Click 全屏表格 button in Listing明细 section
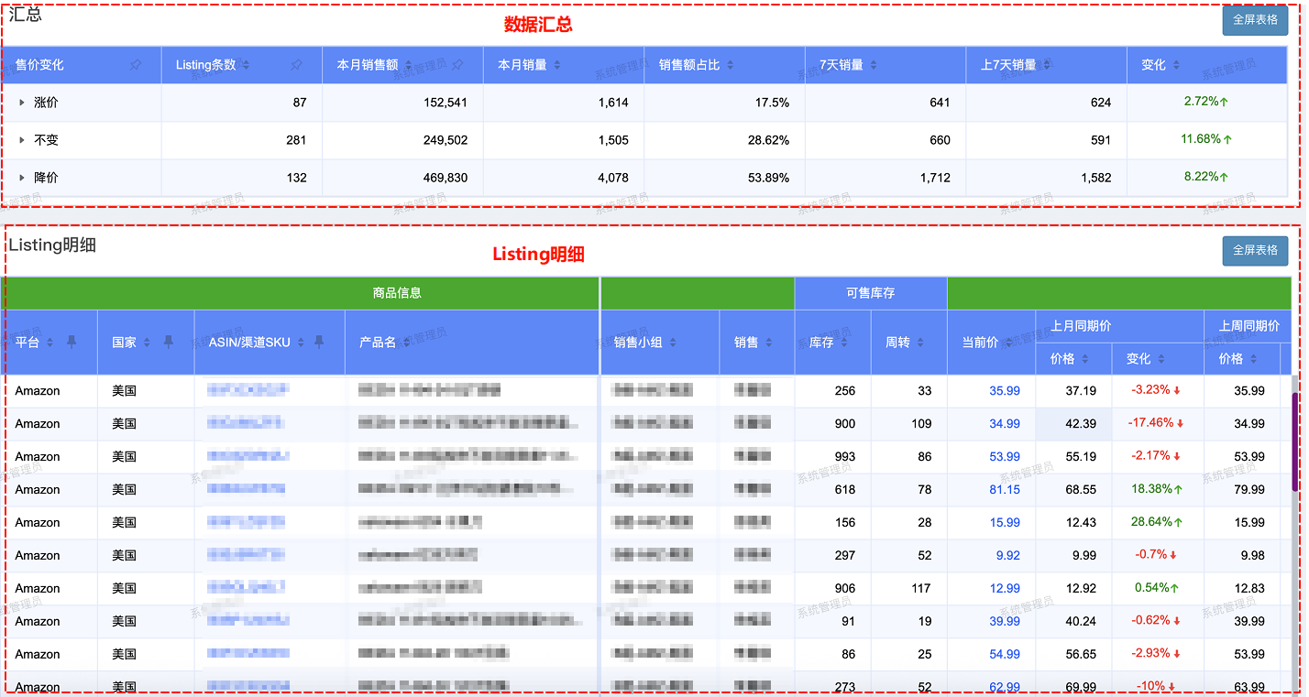The width and height of the screenshot is (1309, 697). 1254,250
